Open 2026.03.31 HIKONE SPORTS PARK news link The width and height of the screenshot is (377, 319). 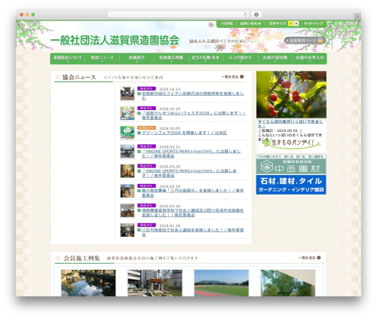[x=191, y=154]
